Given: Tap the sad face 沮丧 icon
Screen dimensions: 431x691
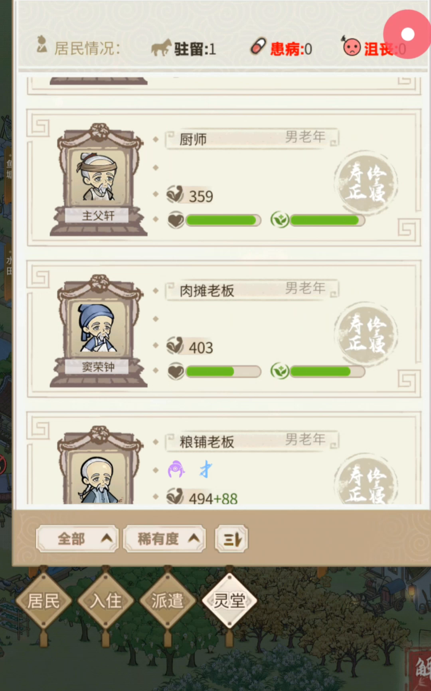Looking at the screenshot, I should pyautogui.click(x=351, y=46).
